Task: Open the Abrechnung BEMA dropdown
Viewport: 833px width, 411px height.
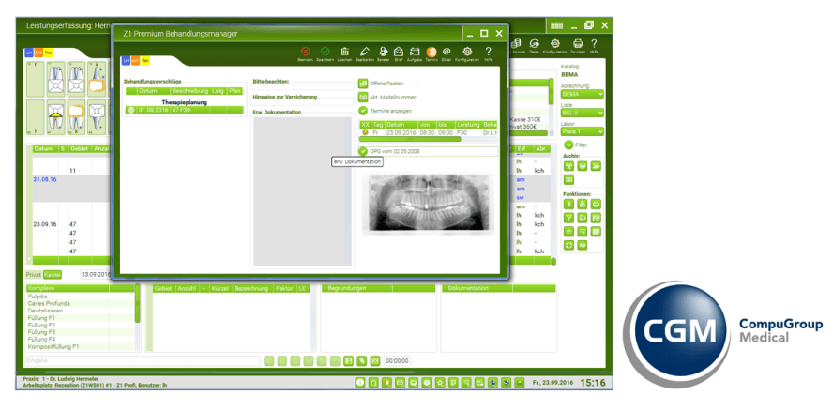Action: tap(582, 94)
